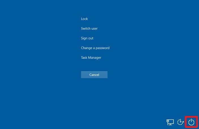Dismiss the security screen with Cancel

(94, 75)
